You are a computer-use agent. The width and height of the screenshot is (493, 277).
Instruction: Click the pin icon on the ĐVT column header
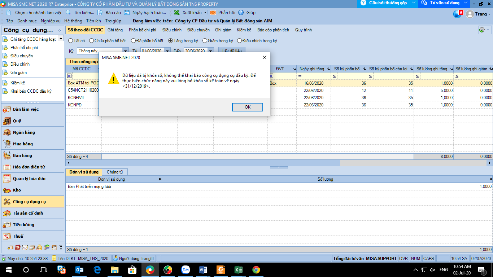click(x=294, y=69)
